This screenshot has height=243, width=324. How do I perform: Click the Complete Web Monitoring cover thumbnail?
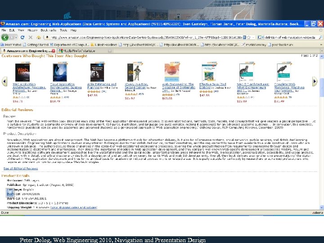pyautogui.click(x=284, y=72)
